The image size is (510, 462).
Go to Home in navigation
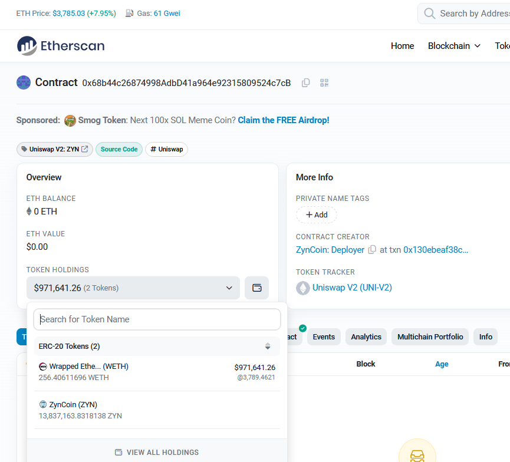point(402,46)
